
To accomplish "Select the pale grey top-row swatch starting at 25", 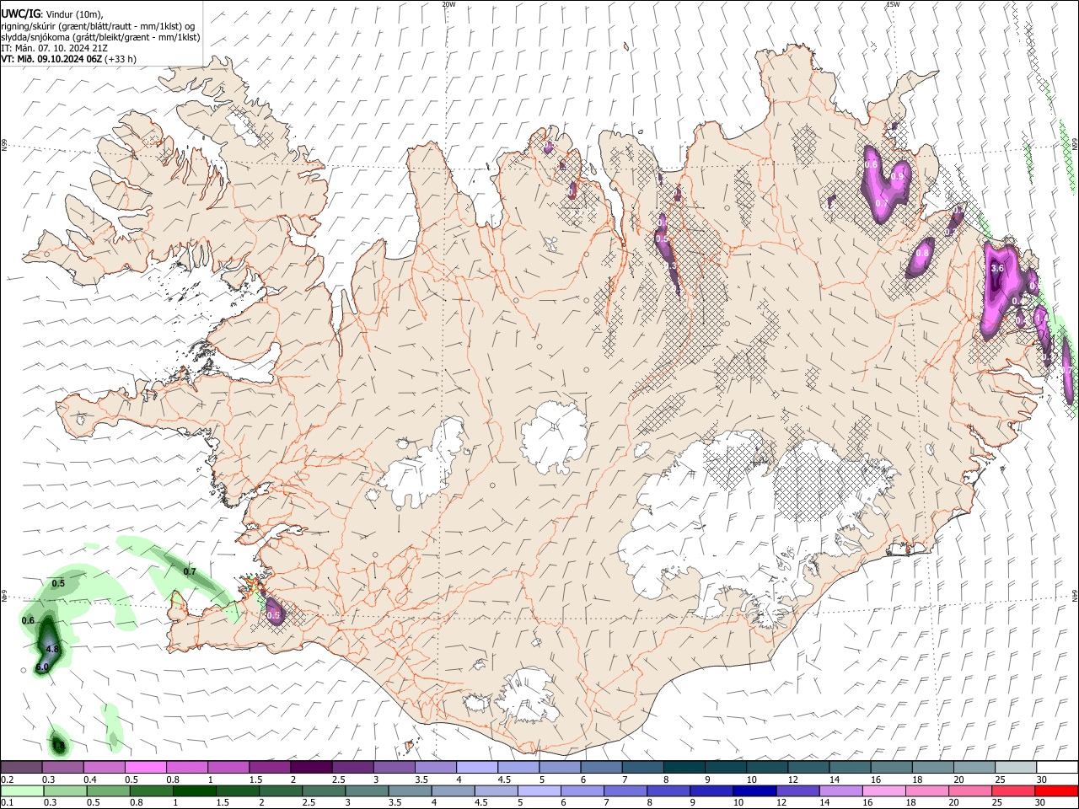I will pyautogui.click(x=1016, y=767).
